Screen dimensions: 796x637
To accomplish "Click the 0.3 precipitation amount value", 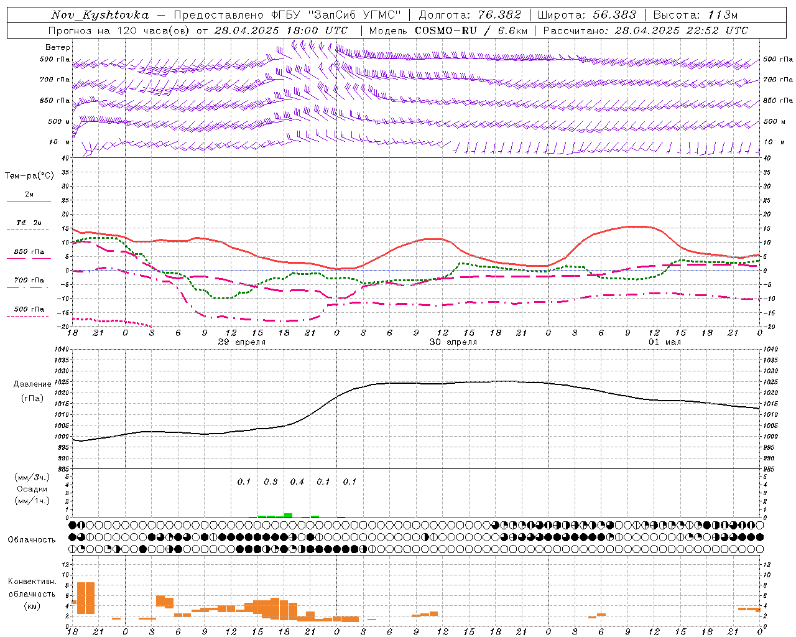I will (271, 481).
